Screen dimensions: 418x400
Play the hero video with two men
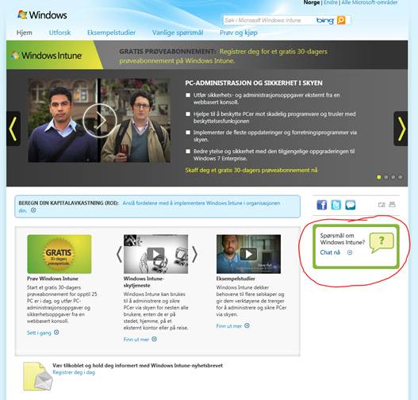(100, 121)
